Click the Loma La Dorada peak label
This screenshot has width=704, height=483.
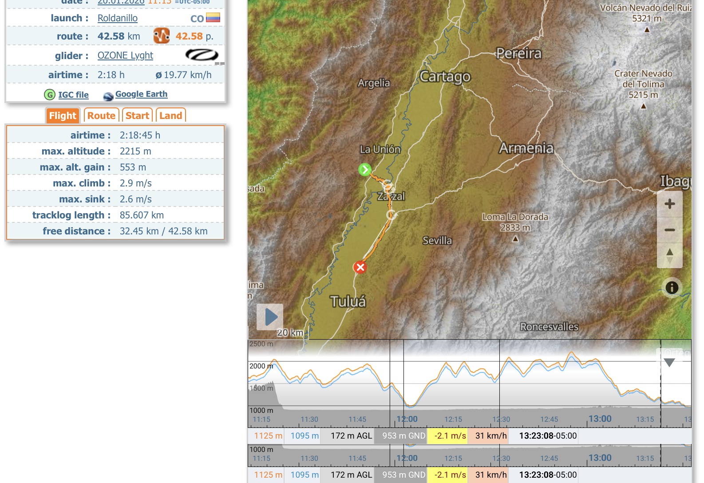(515, 222)
